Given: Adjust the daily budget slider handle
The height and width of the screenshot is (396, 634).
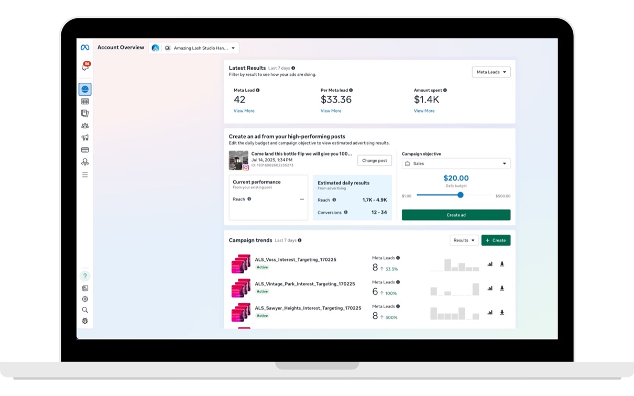Looking at the screenshot, I should [x=461, y=195].
